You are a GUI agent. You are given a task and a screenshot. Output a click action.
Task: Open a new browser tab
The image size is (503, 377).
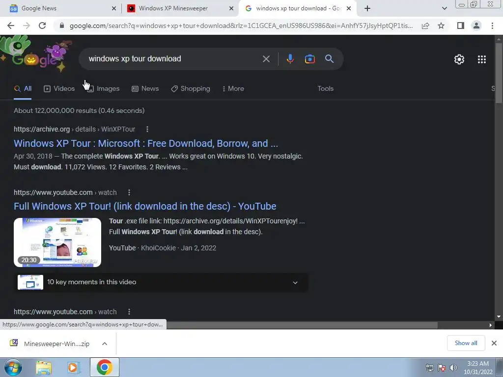click(x=367, y=9)
